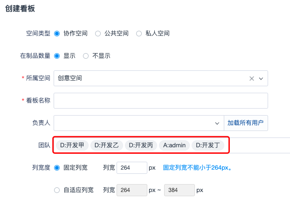Click the 264 fixed column width input

[x=131, y=167]
